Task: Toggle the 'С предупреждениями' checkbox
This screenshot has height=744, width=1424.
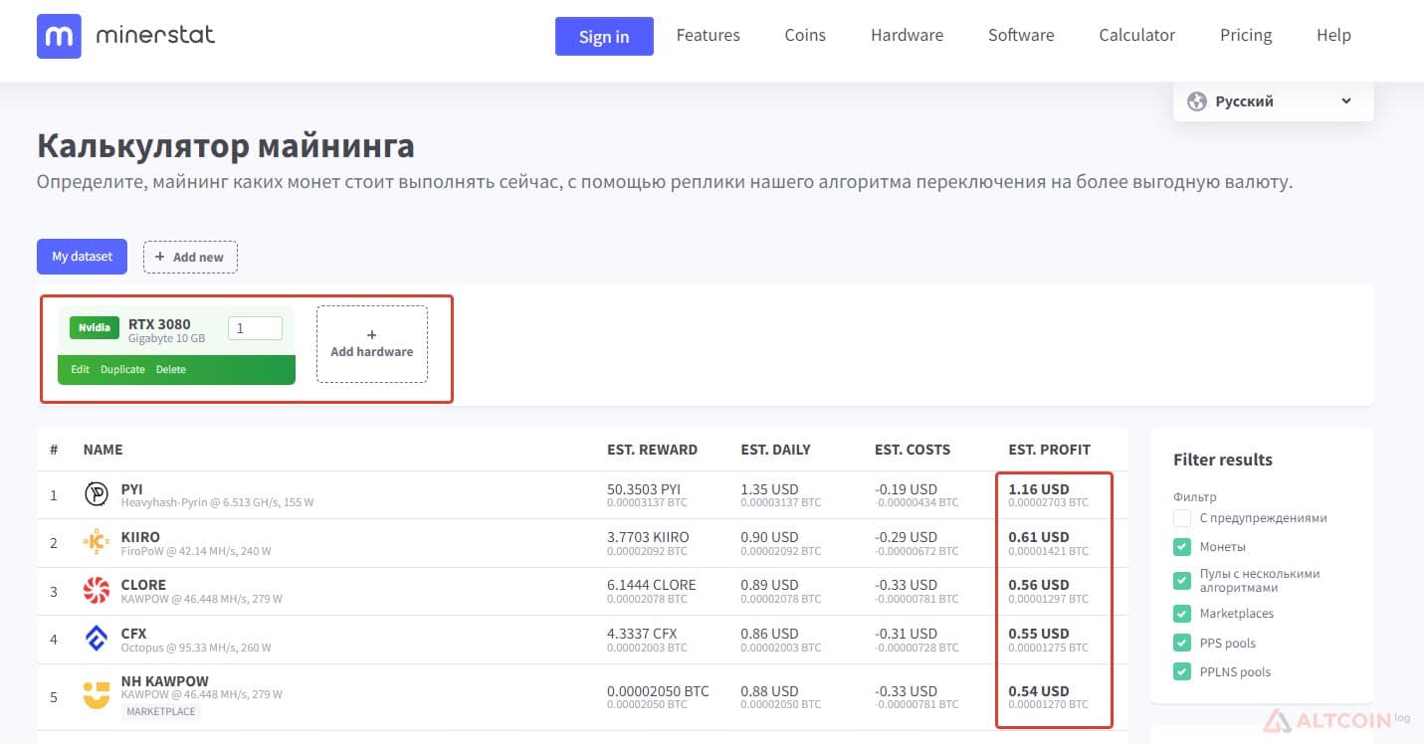Action: point(1182,518)
